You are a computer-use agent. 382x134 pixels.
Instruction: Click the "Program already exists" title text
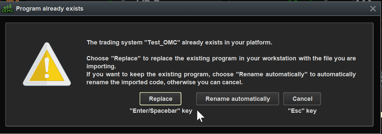coord(50,9)
